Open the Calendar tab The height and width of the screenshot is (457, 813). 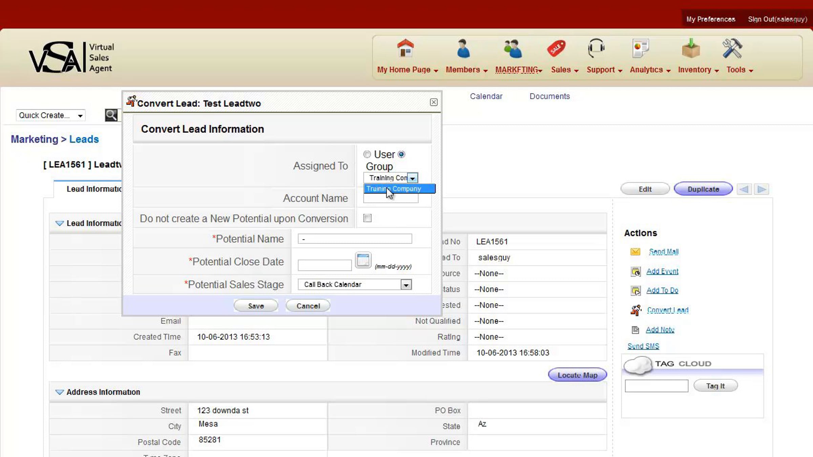click(486, 96)
